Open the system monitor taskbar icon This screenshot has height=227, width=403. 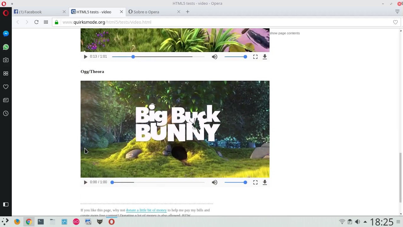64,222
